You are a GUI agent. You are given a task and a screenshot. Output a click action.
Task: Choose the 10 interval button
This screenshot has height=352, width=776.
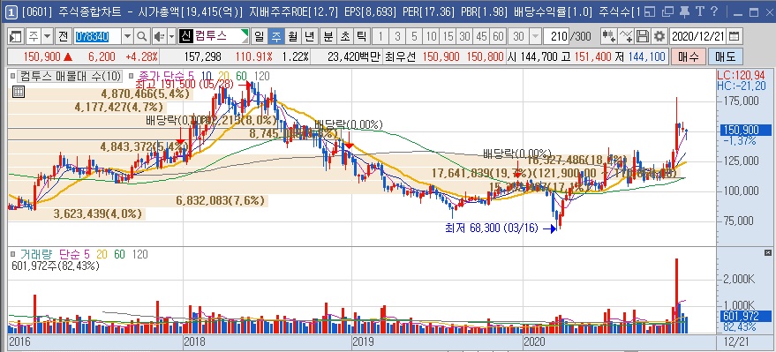click(x=431, y=36)
